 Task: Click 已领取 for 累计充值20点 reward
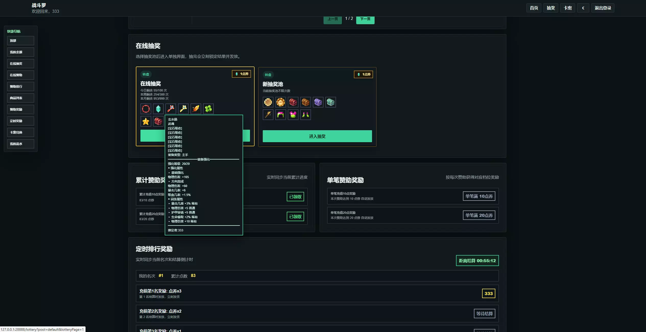[295, 217]
